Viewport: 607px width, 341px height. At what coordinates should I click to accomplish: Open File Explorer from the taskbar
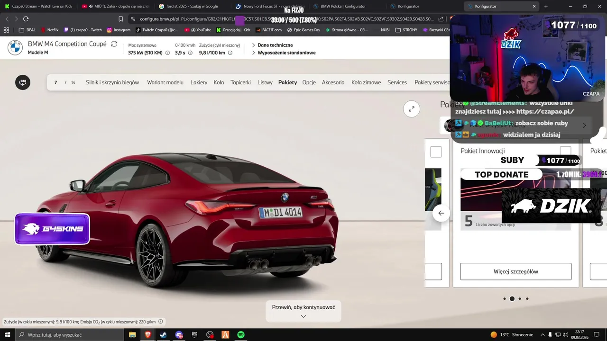click(132, 335)
